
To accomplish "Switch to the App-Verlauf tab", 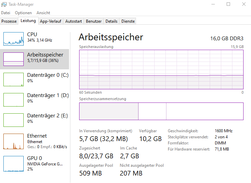I will tap(50, 21).
